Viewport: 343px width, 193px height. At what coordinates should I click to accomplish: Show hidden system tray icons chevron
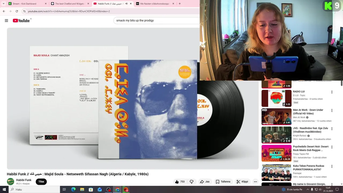click(308, 190)
